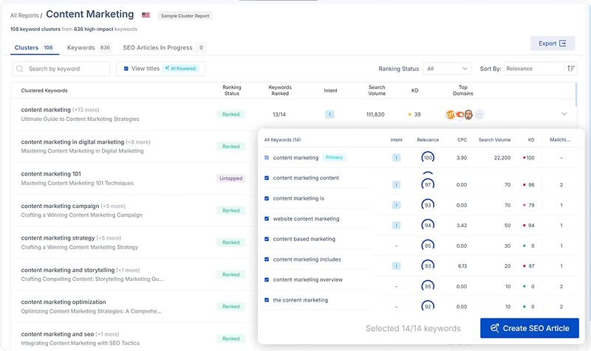Click Untapped status of content marketing 101
The height and width of the screenshot is (351, 591).
230,178
